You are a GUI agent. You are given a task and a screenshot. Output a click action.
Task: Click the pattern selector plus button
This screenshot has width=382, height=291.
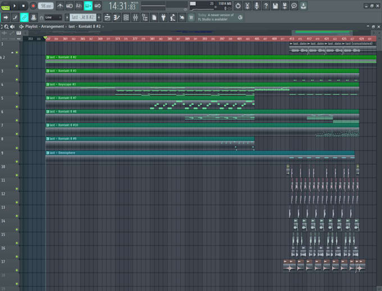click(x=99, y=17)
